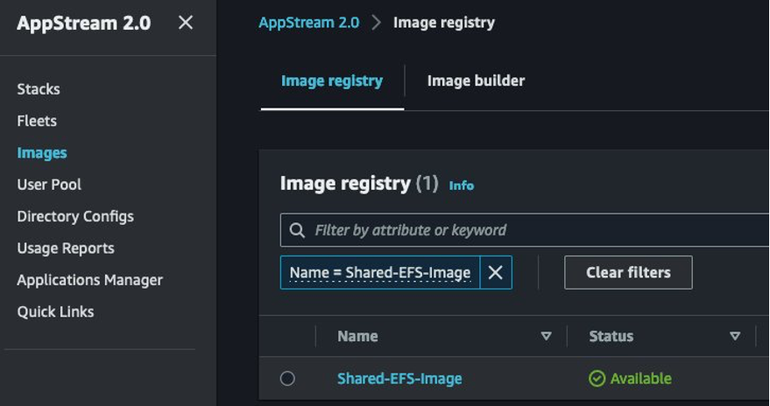Open Applications Manager
The width and height of the screenshot is (770, 406).
click(90, 281)
